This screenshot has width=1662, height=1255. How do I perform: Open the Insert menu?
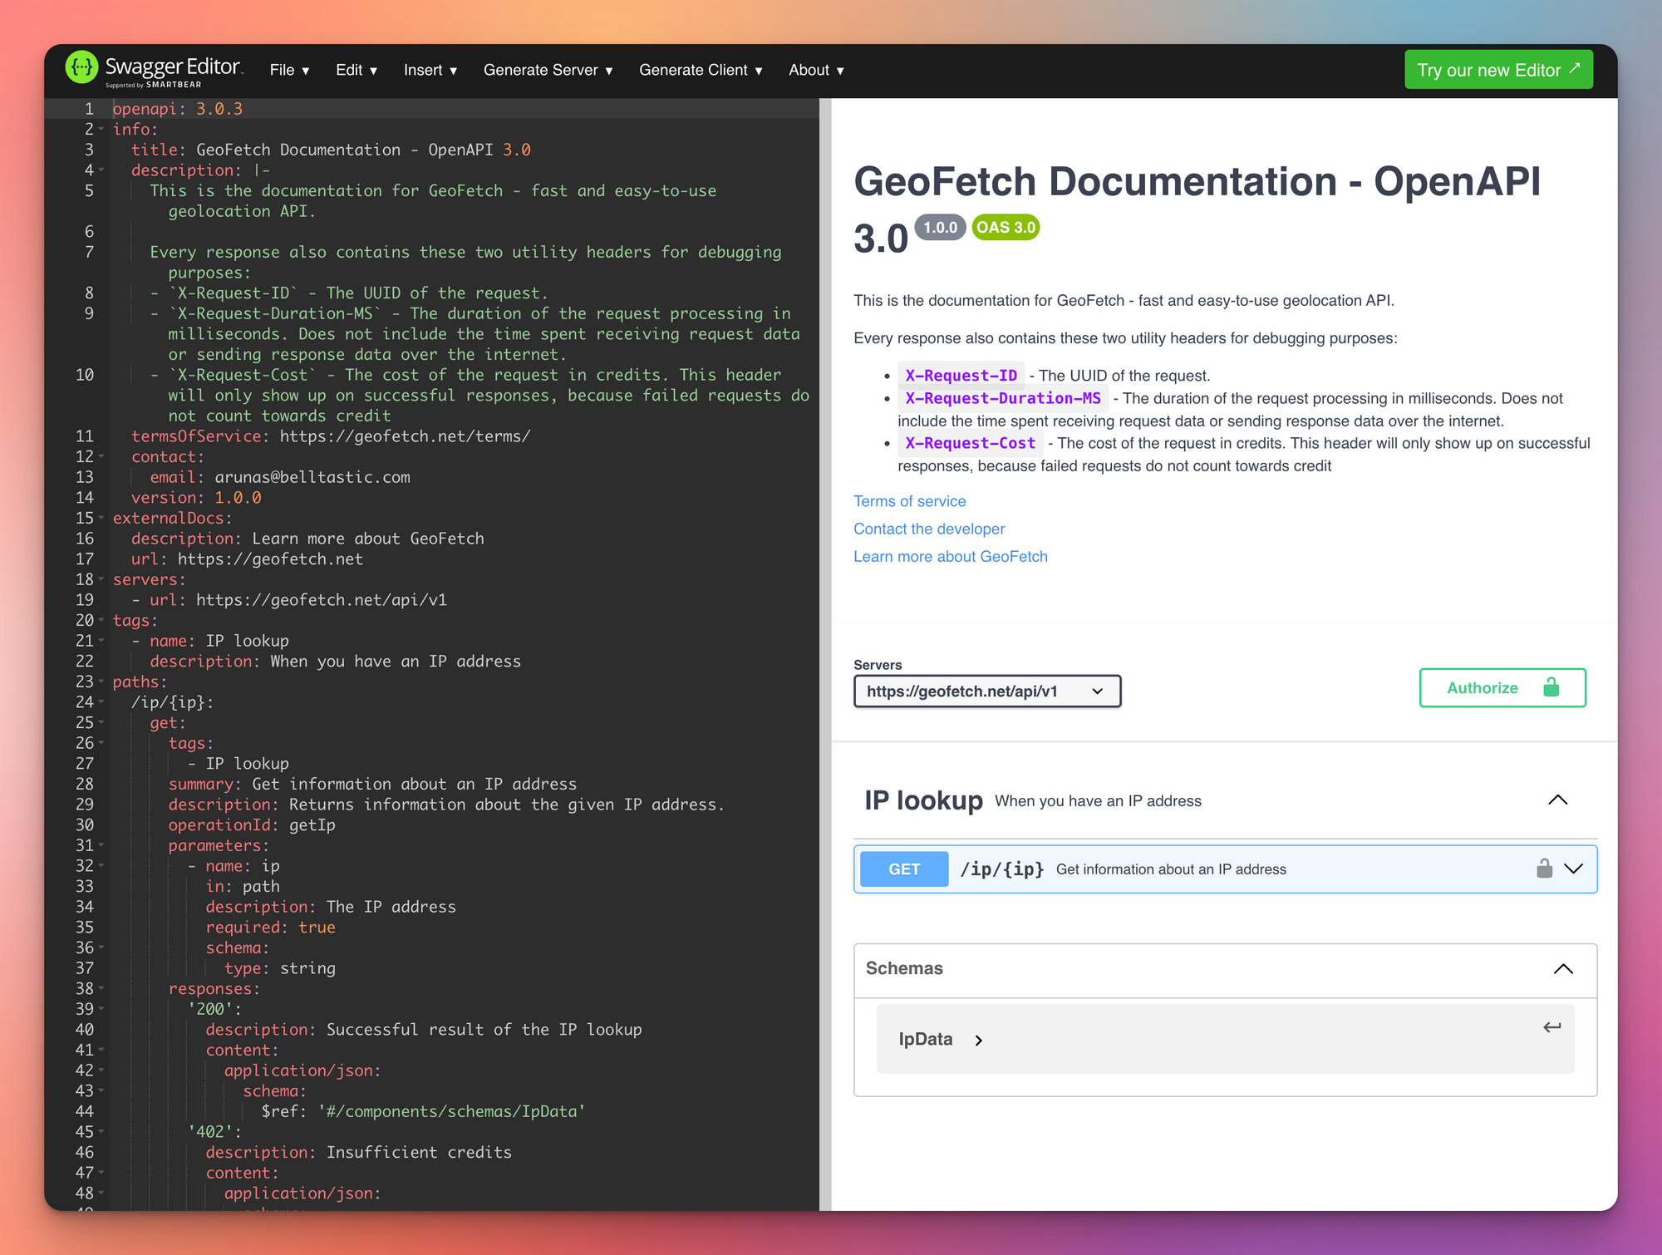tap(430, 71)
